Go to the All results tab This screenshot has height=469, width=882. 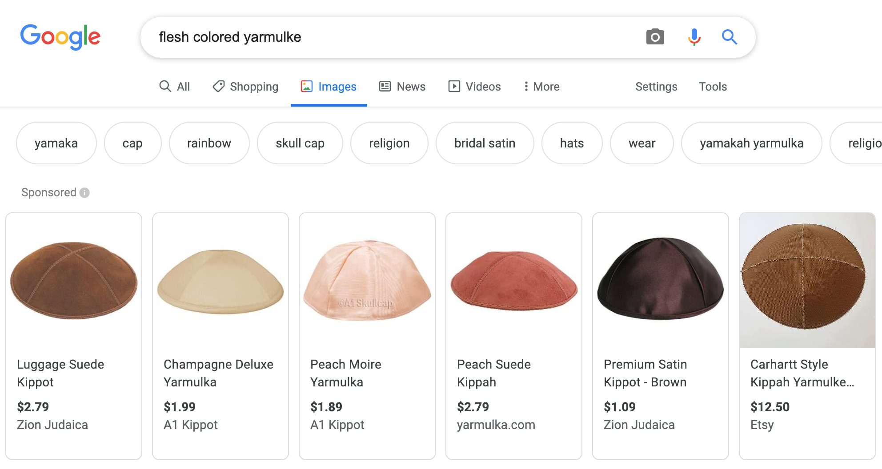point(175,86)
